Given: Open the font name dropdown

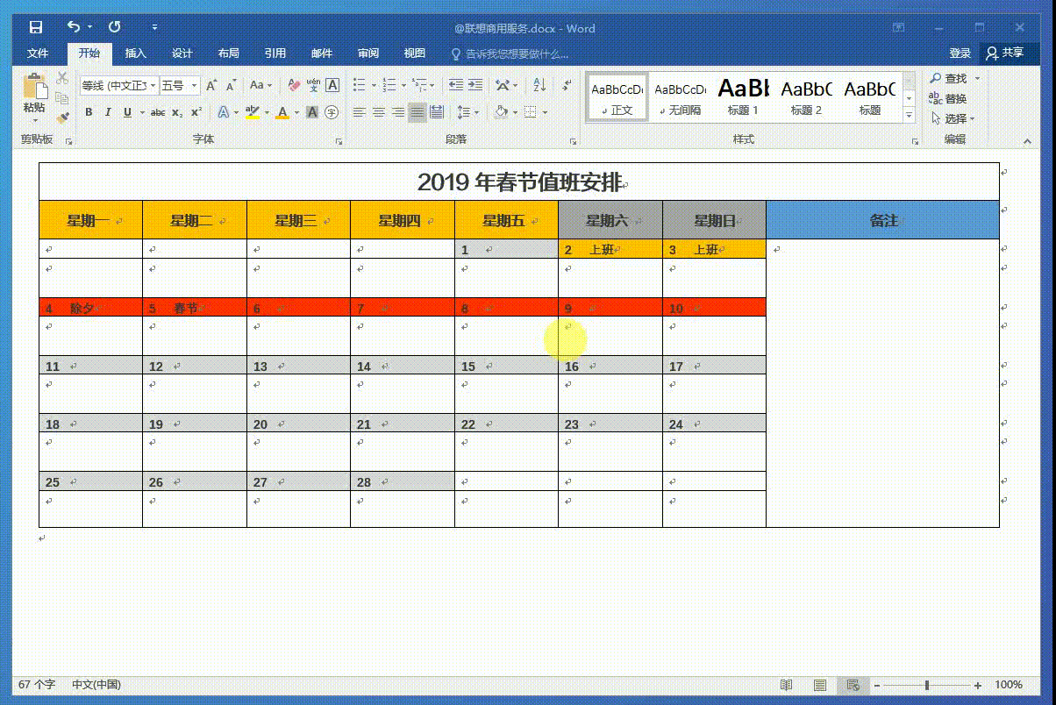Looking at the screenshot, I should point(153,86).
